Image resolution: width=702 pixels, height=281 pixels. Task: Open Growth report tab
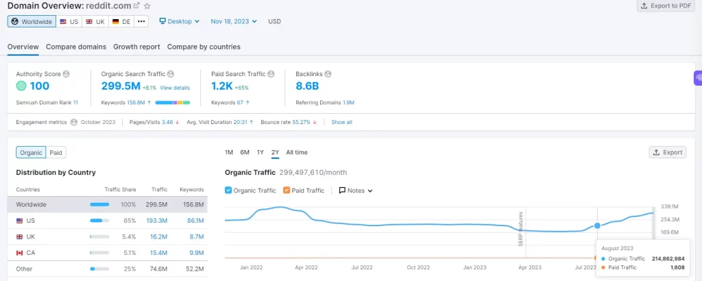(x=136, y=47)
